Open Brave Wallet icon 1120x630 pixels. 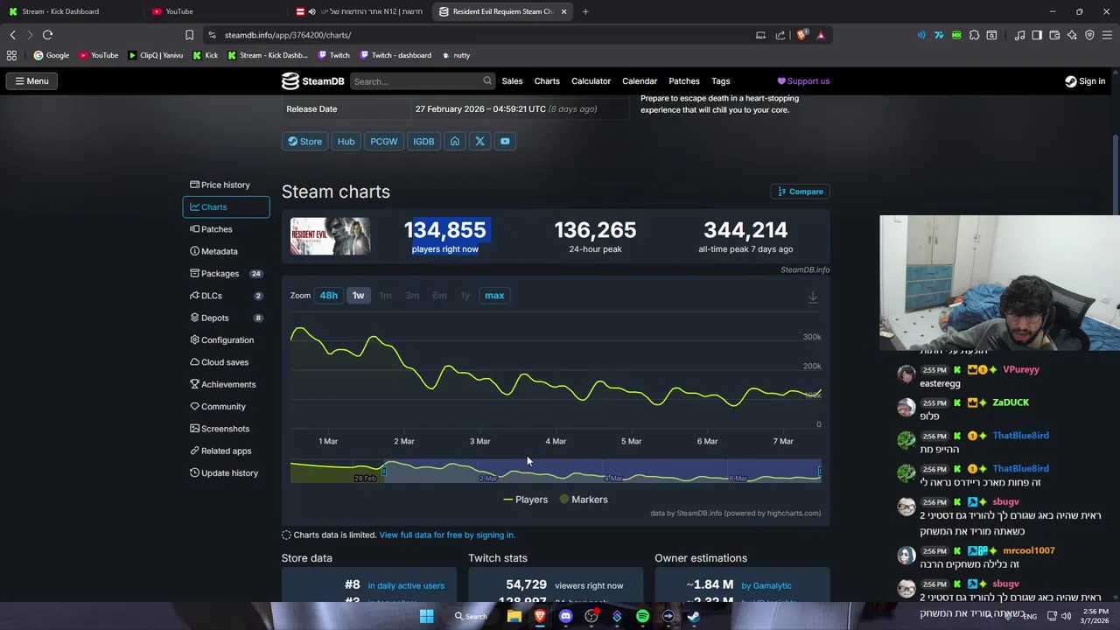coord(1054,35)
